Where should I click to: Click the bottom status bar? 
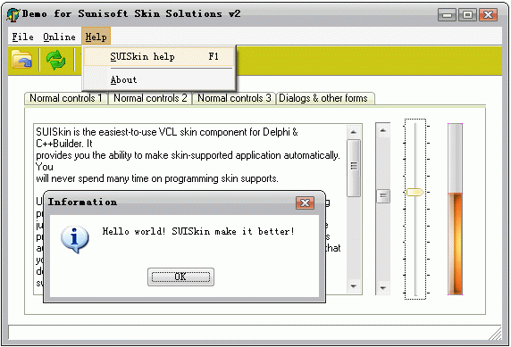255,333
